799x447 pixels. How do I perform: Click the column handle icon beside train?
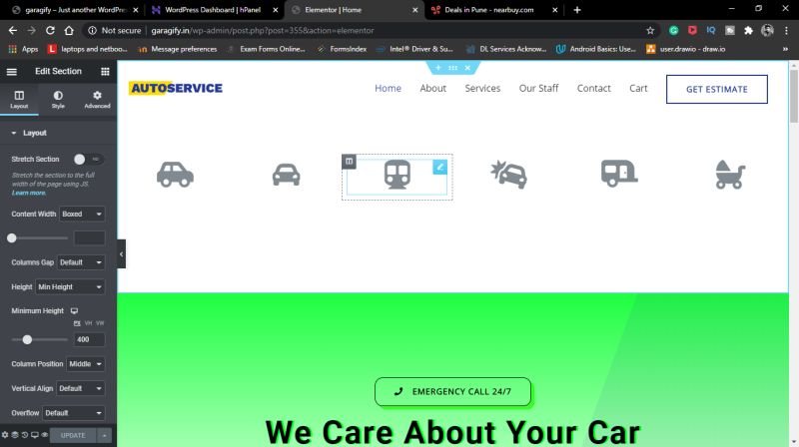coord(349,162)
